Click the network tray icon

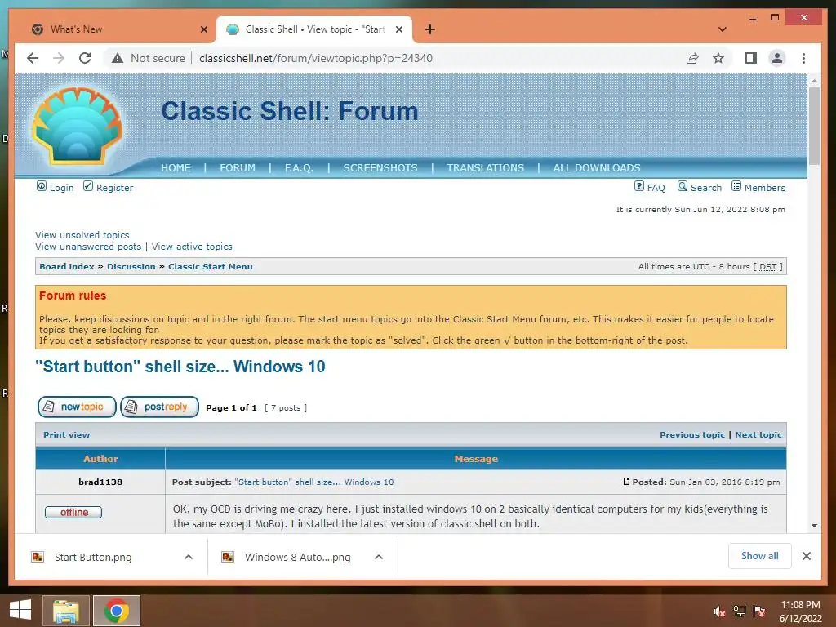point(740,611)
